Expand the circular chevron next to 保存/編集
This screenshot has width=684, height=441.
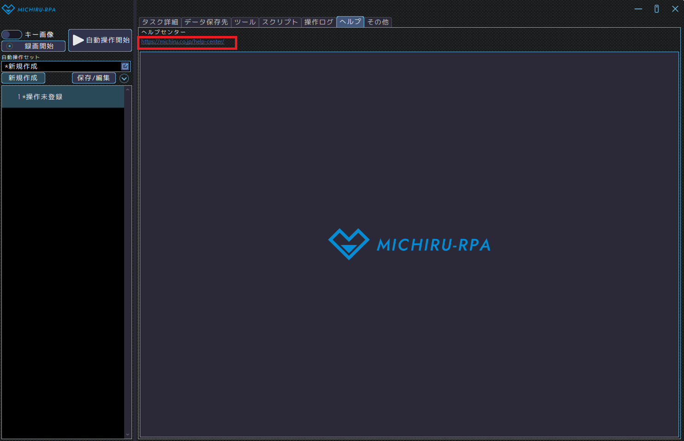(x=124, y=78)
